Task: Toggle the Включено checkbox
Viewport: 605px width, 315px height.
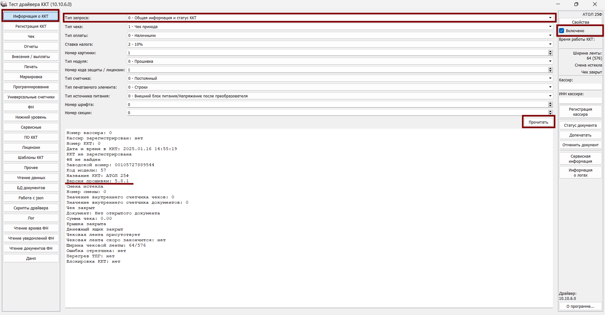Action: click(562, 31)
